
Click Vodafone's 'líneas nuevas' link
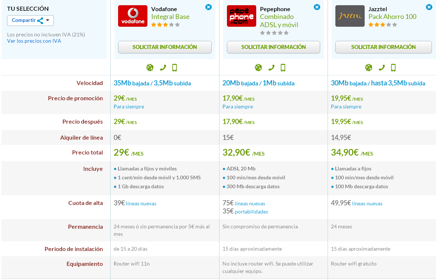(141, 204)
